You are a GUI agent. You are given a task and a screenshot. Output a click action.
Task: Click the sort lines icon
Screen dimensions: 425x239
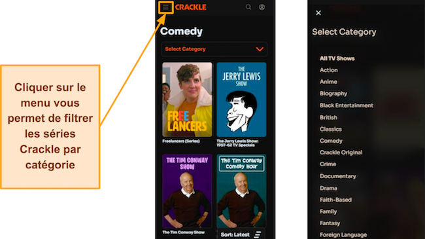click(x=258, y=234)
